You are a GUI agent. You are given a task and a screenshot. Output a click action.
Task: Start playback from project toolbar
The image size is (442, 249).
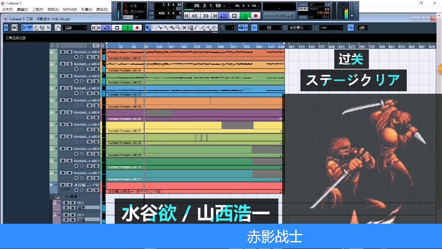[127, 28]
